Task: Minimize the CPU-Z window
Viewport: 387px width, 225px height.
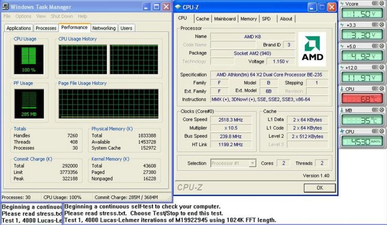Action: (312, 7)
